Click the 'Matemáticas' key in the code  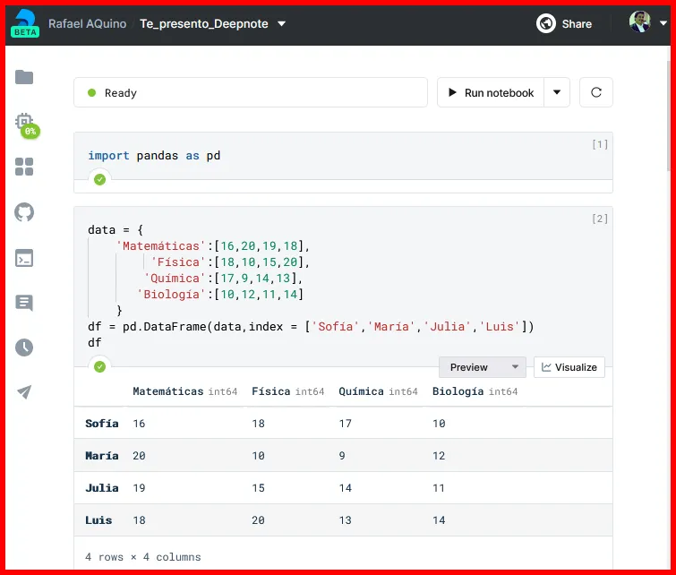pyautogui.click(x=161, y=246)
